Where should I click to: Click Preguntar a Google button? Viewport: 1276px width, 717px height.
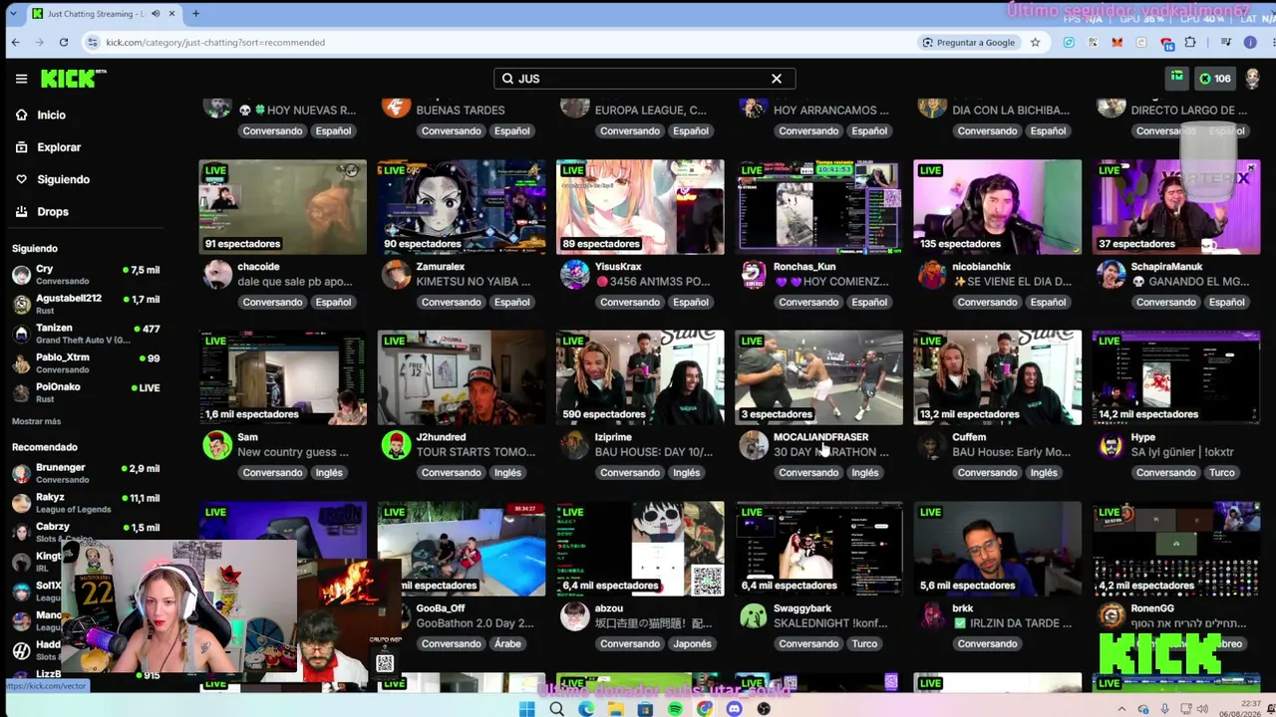968,42
